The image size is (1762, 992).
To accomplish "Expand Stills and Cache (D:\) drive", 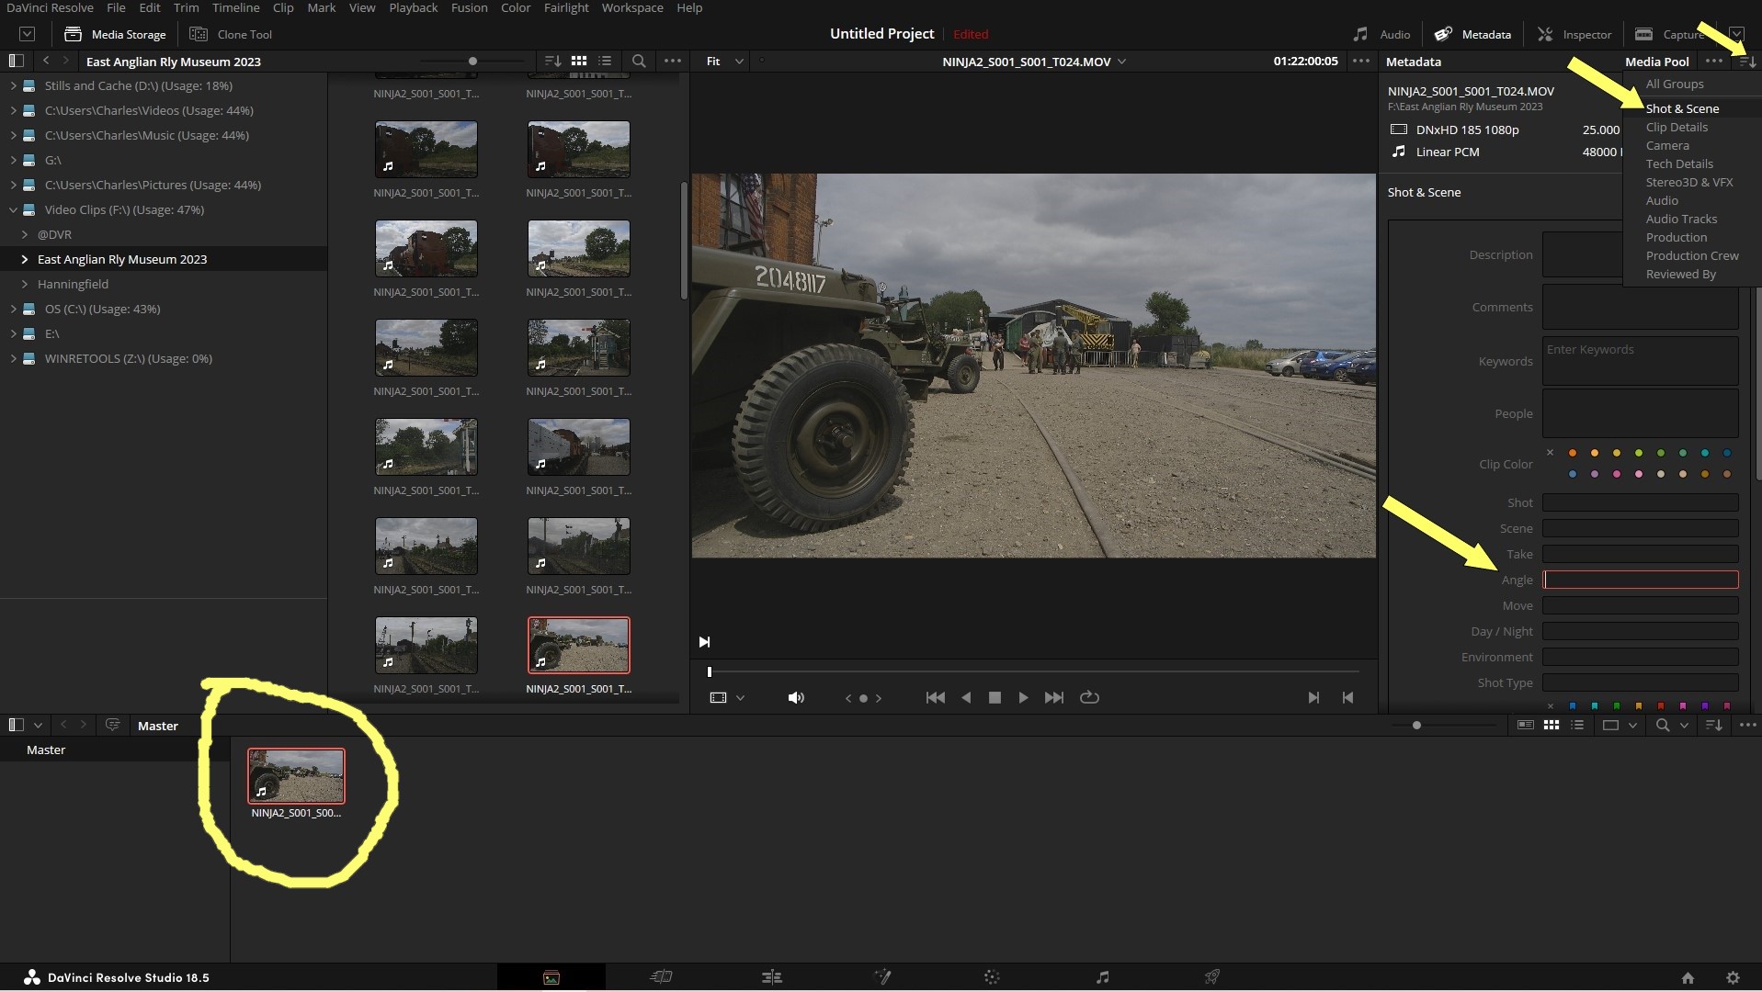I will [14, 85].
